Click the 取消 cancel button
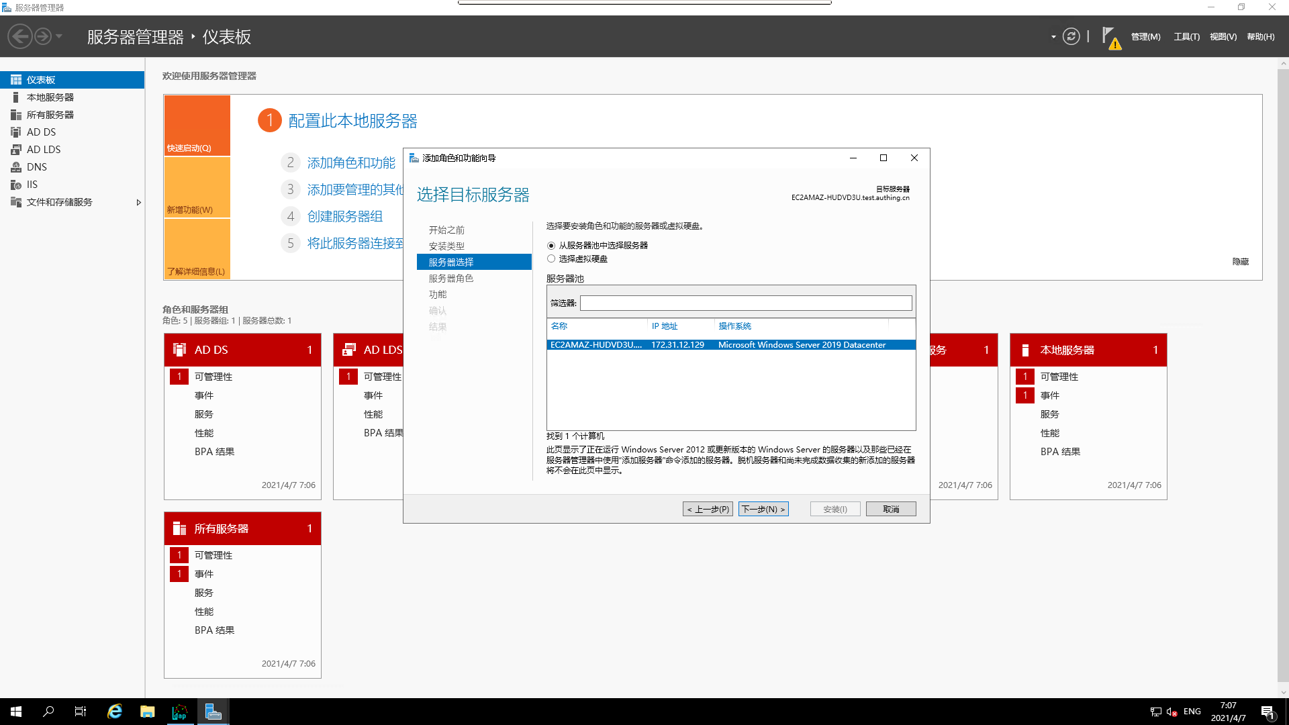 tap(890, 509)
